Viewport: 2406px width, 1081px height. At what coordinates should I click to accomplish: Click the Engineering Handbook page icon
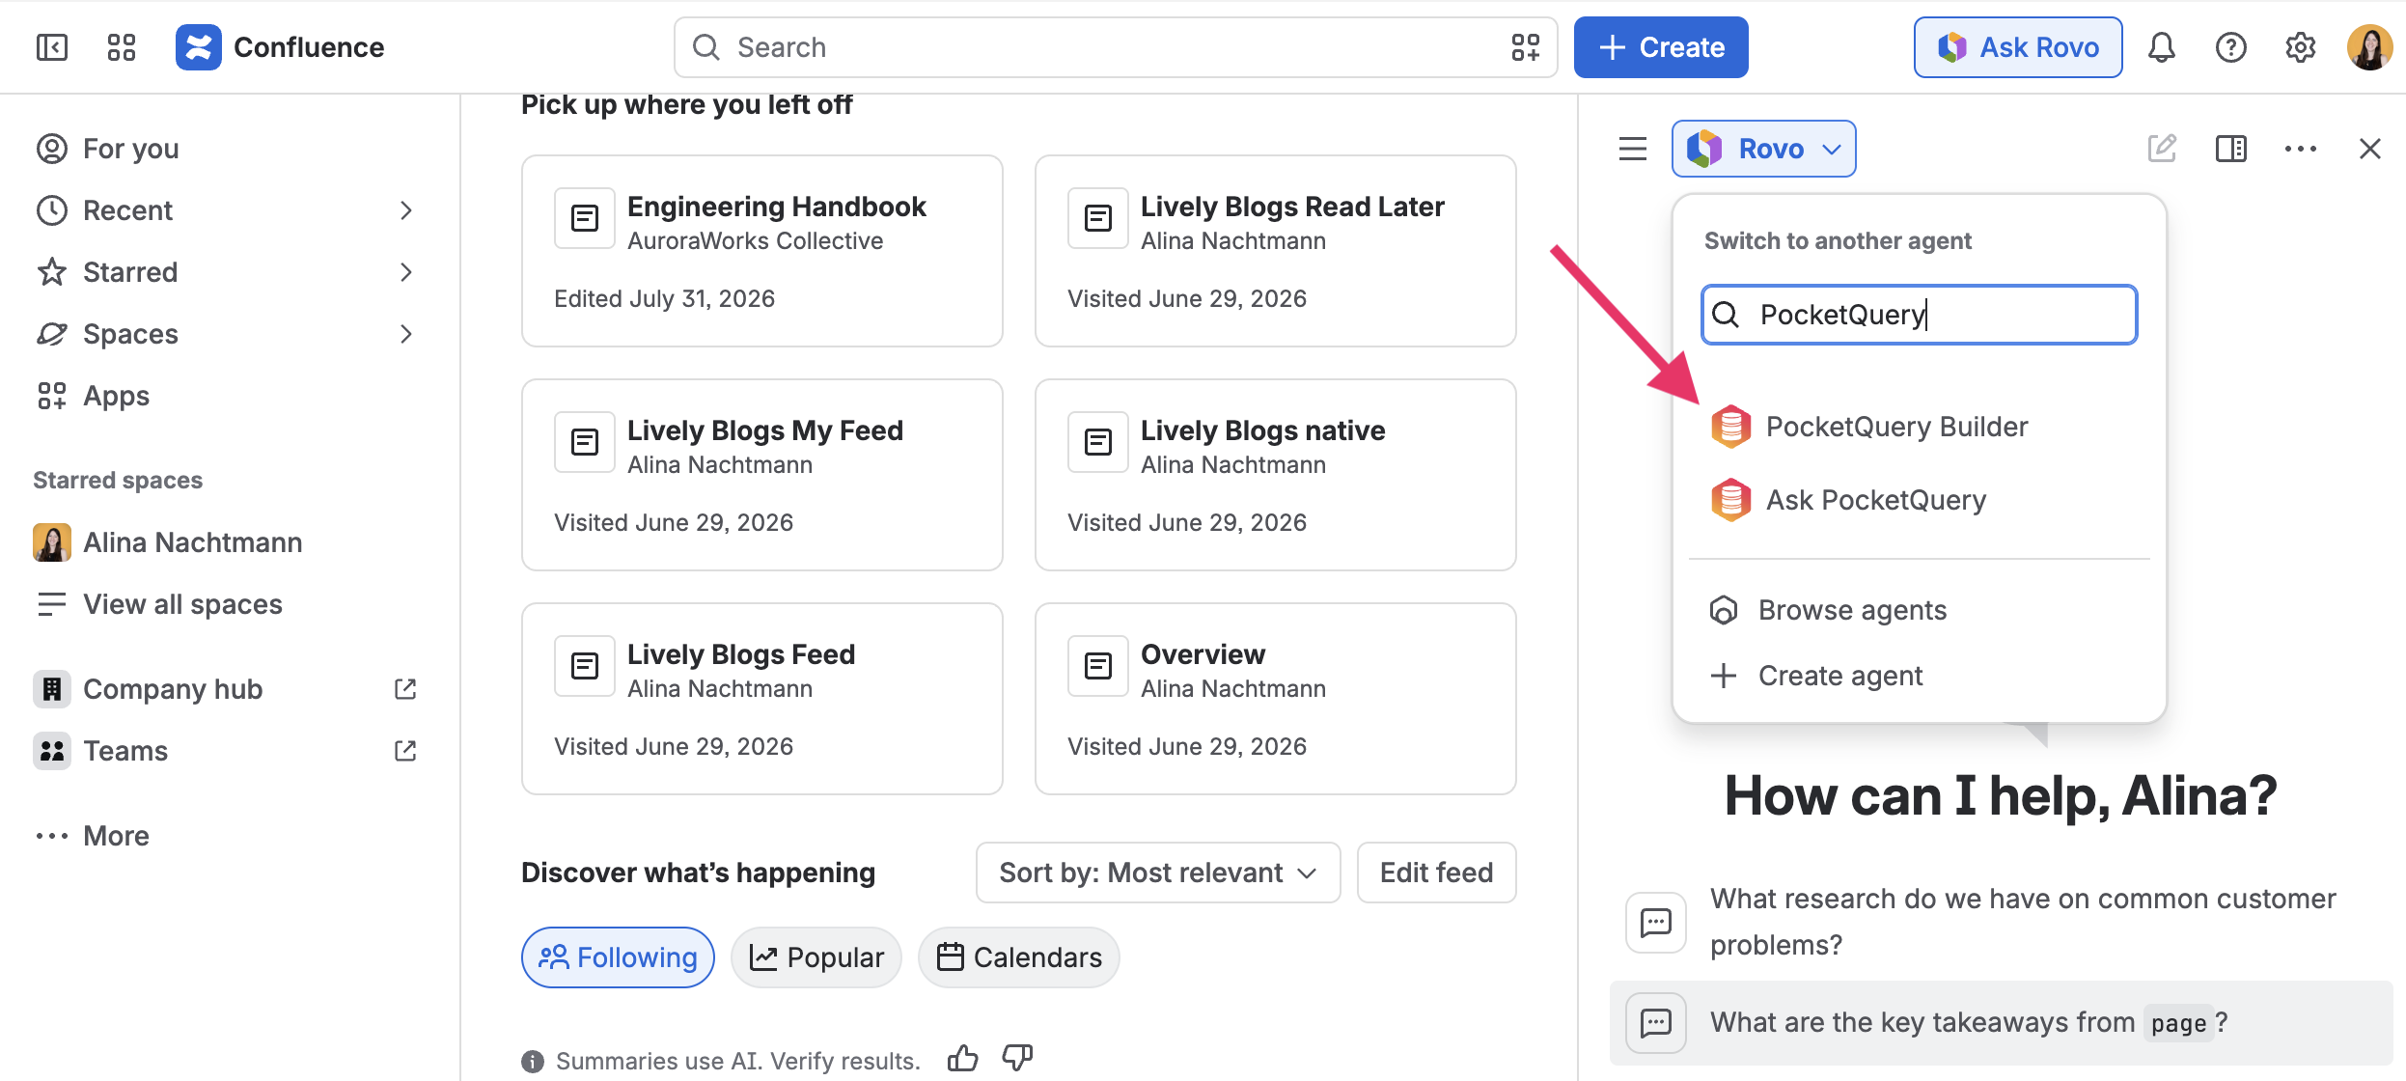(x=585, y=218)
